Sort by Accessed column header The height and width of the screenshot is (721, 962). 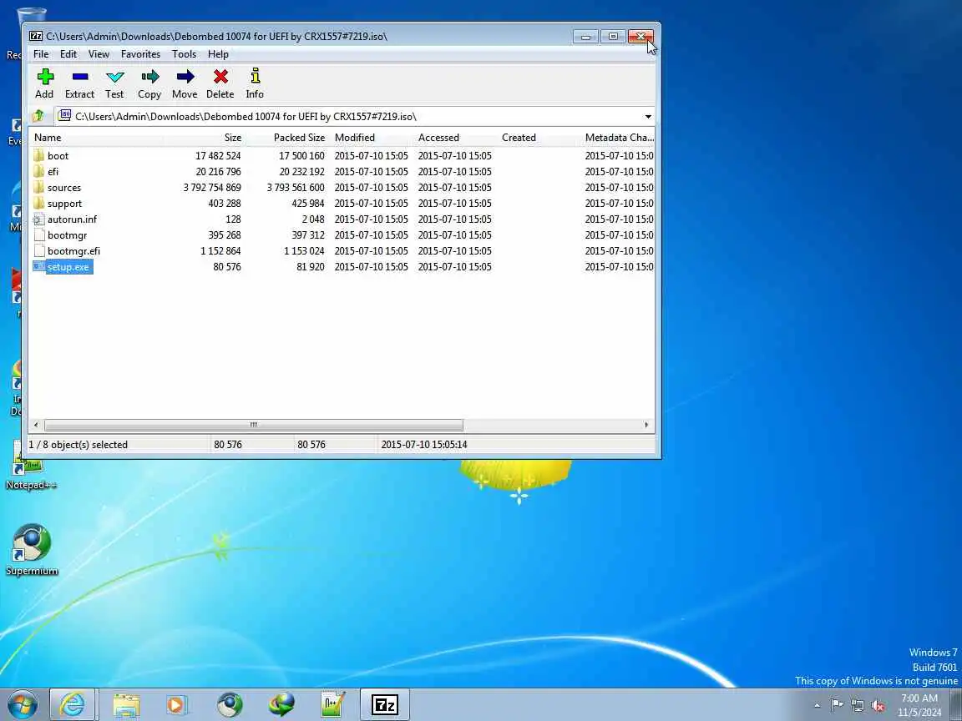[x=455, y=138]
